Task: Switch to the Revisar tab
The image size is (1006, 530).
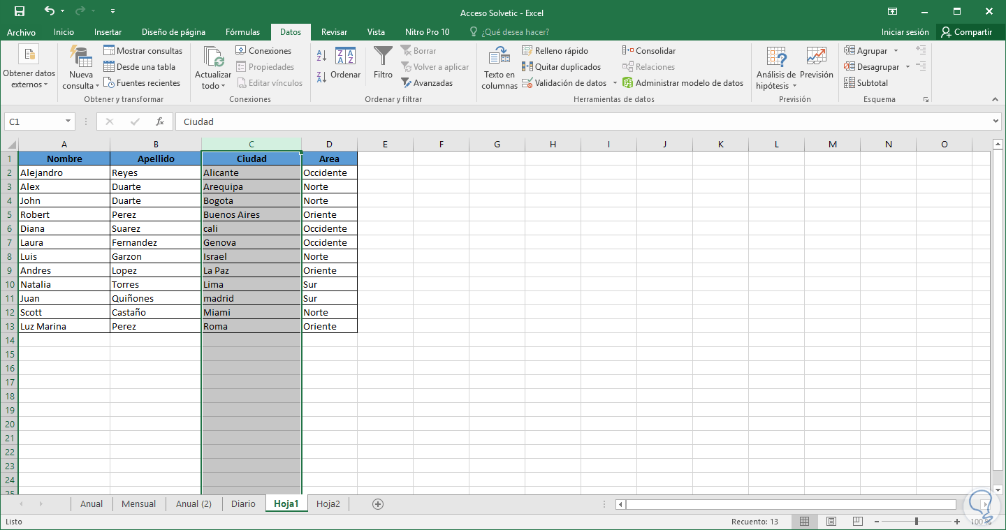Action: click(x=334, y=32)
